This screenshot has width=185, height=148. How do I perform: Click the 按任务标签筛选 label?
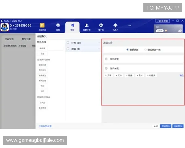point(10,46)
